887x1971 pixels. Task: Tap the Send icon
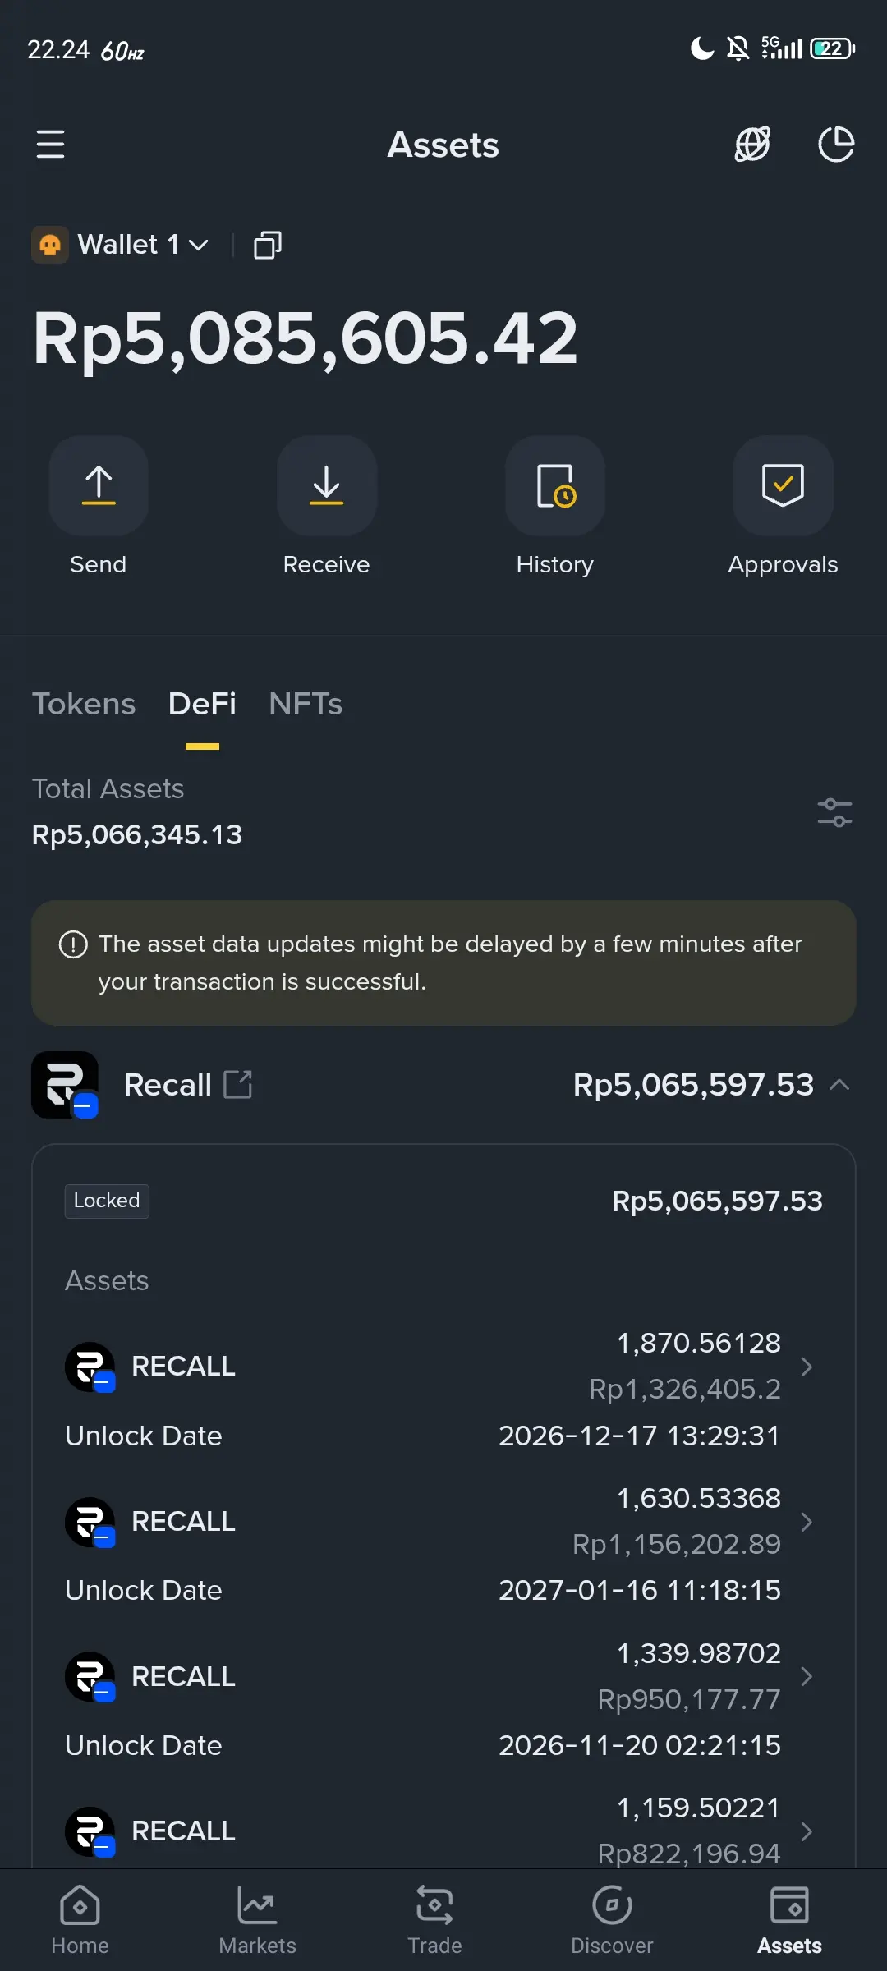[x=99, y=485]
